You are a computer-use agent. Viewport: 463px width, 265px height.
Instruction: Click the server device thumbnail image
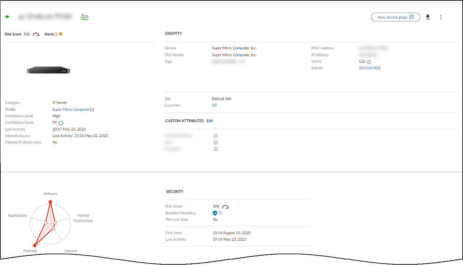click(49, 69)
